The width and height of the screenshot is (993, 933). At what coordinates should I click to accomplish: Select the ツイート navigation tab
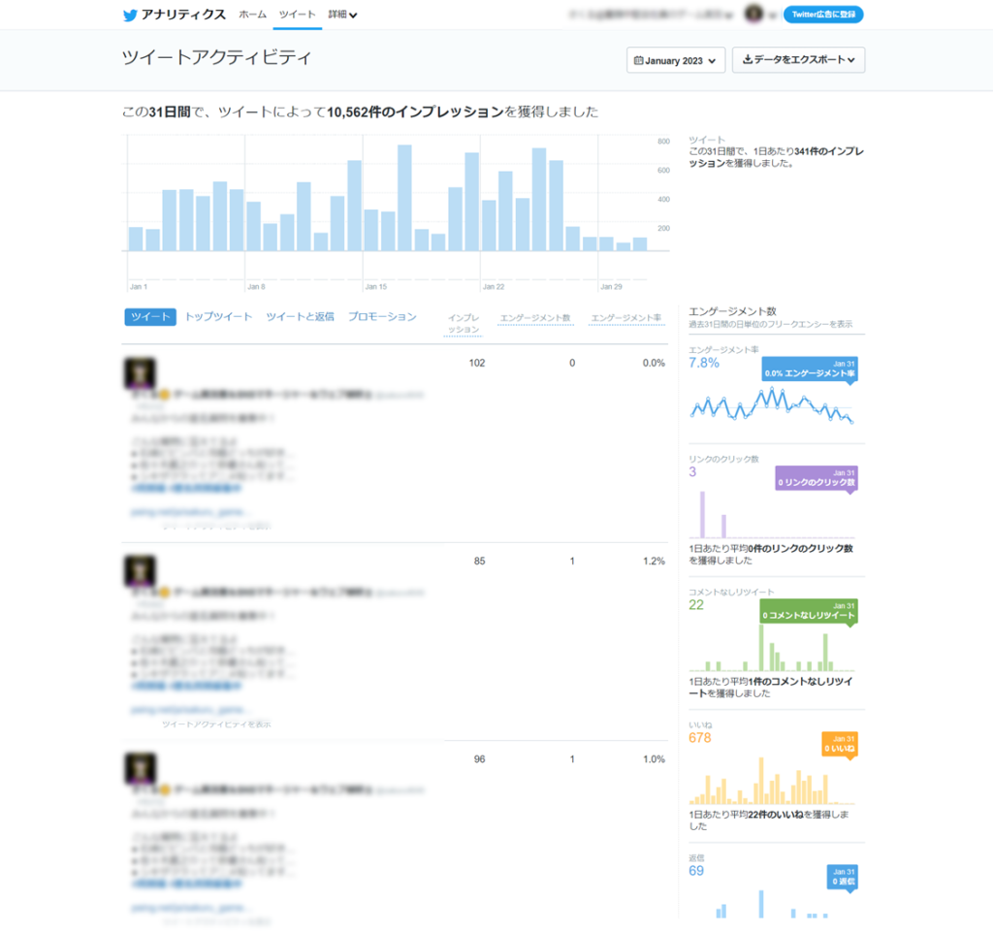point(297,15)
